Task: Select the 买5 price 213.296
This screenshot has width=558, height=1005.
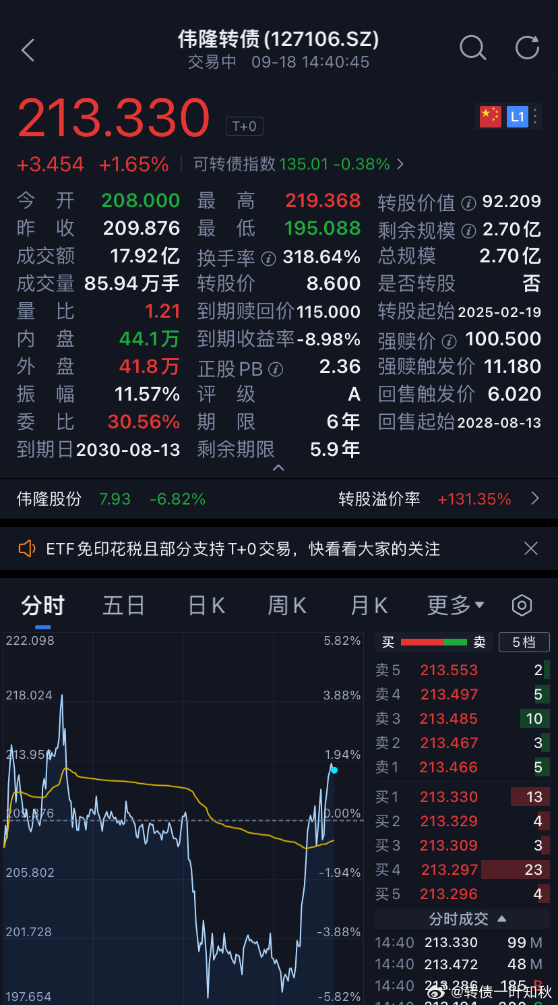Action: coord(449,894)
